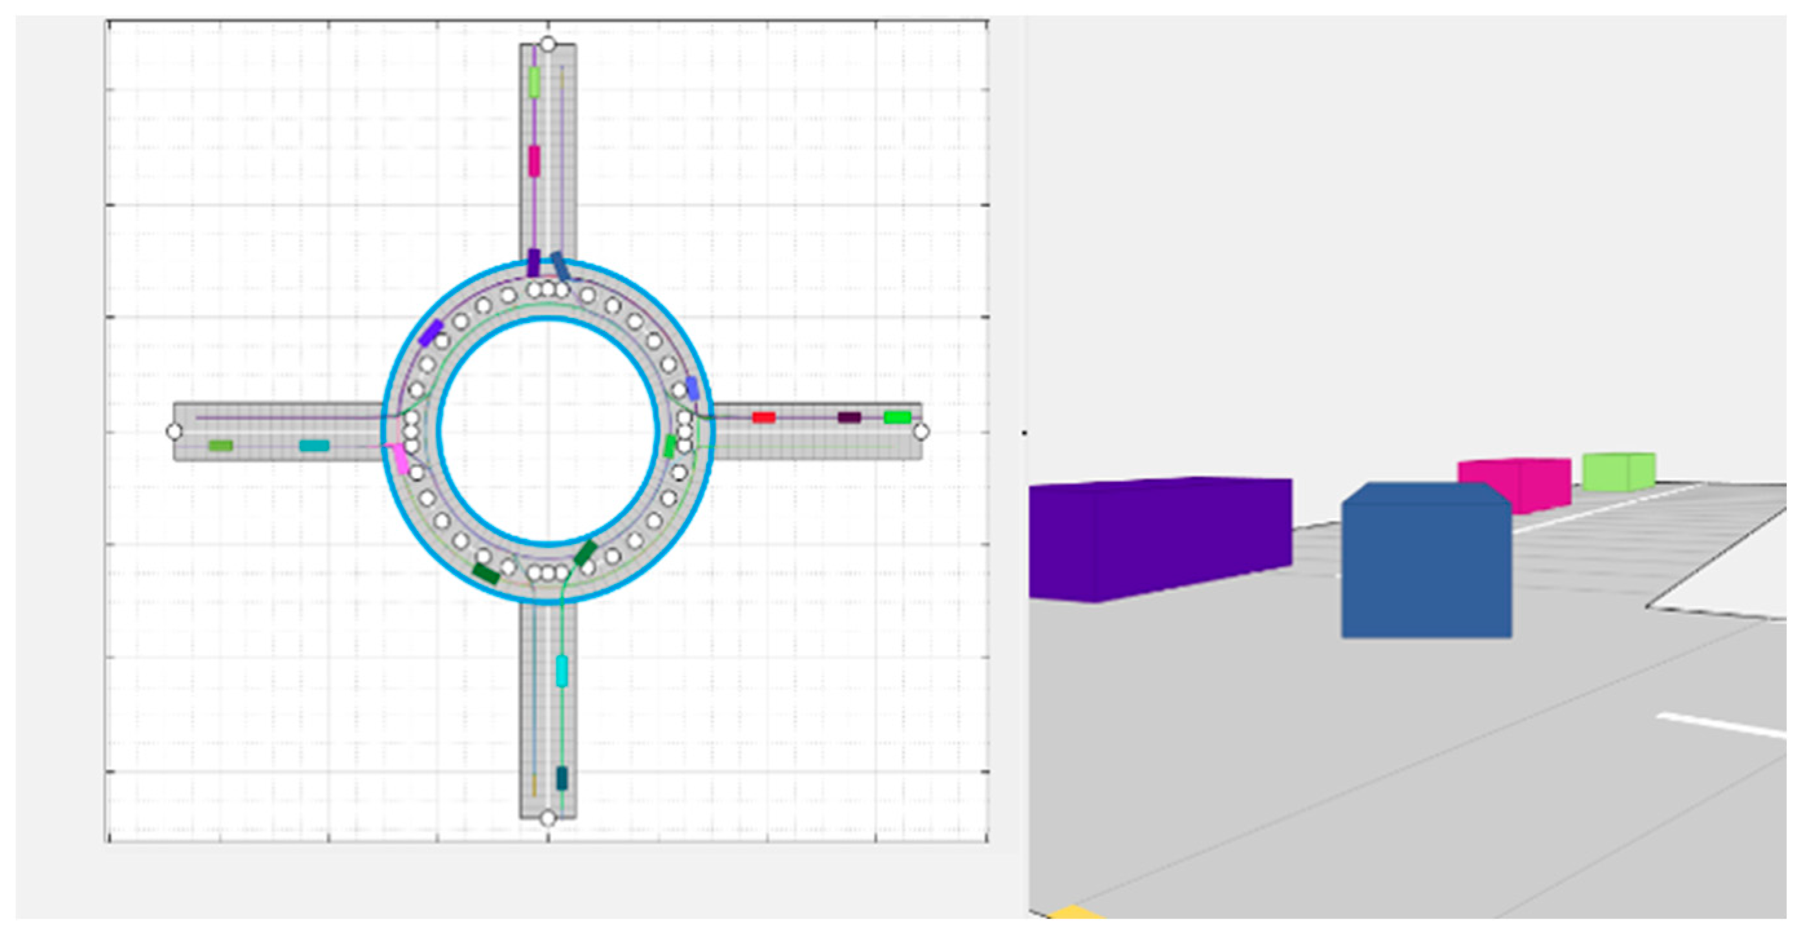Click the dark purple vehicle entering roundabout
Image resolution: width=1805 pixels, height=940 pixels.
point(534,263)
